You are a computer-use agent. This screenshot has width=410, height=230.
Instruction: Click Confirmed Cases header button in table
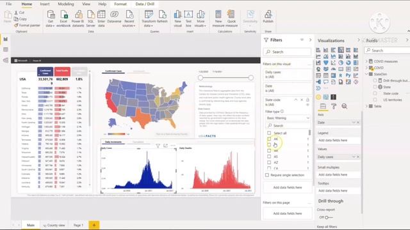45,72
